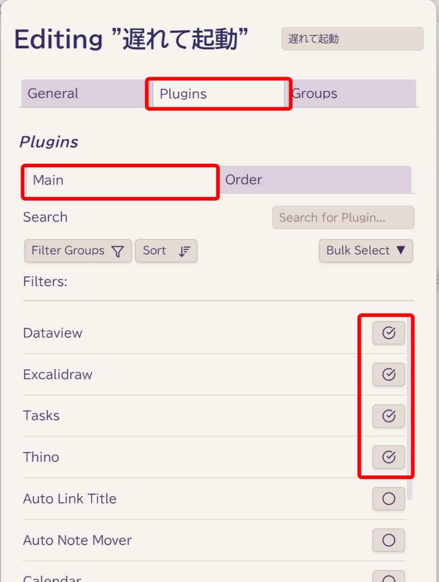The image size is (439, 582).
Task: Deselect the Thino plugin check icon
Action: 388,457
